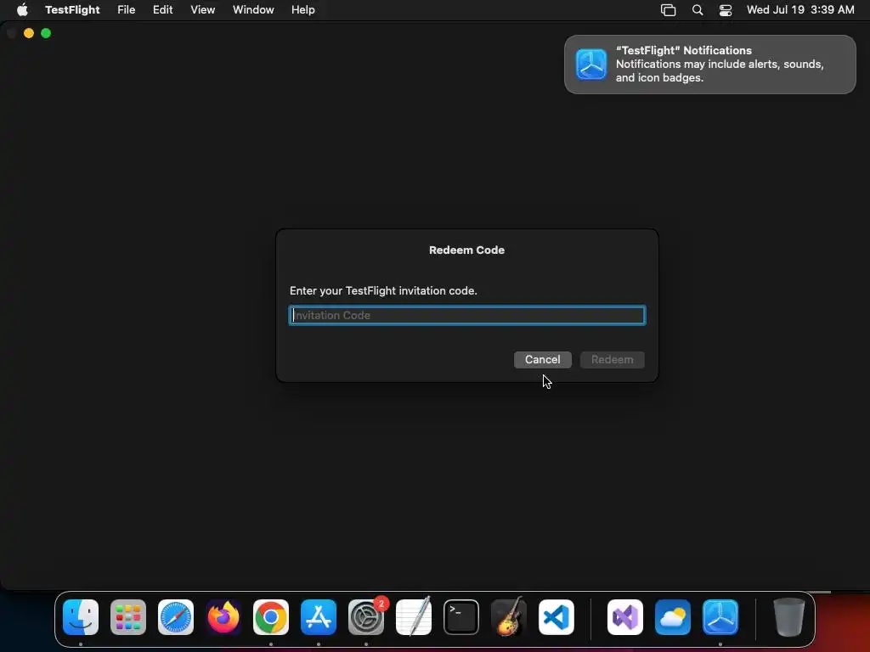Viewport: 870px width, 652px height.
Task: Open Google Chrome in the dock
Action: click(x=271, y=617)
